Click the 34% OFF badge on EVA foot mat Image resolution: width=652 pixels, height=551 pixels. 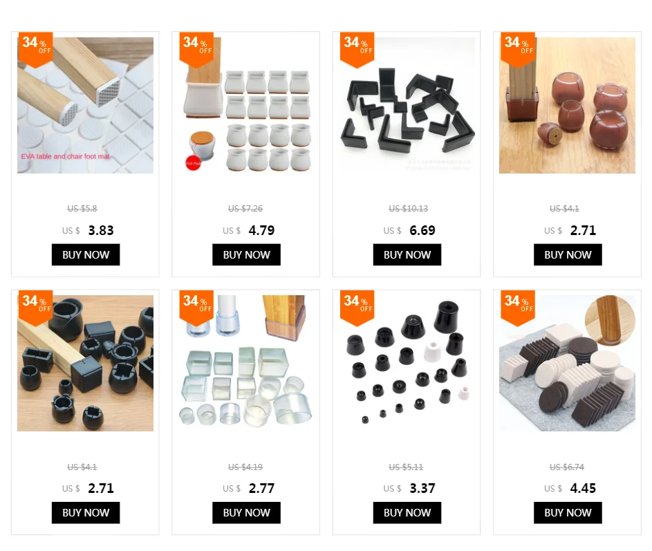35,50
